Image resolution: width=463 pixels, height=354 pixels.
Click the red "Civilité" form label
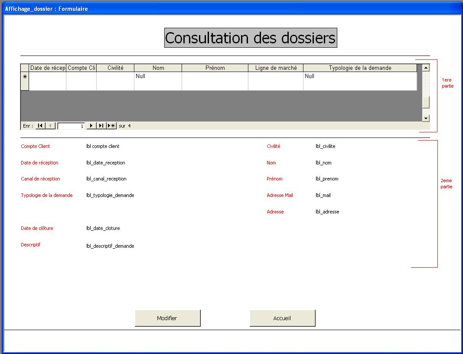pos(274,146)
